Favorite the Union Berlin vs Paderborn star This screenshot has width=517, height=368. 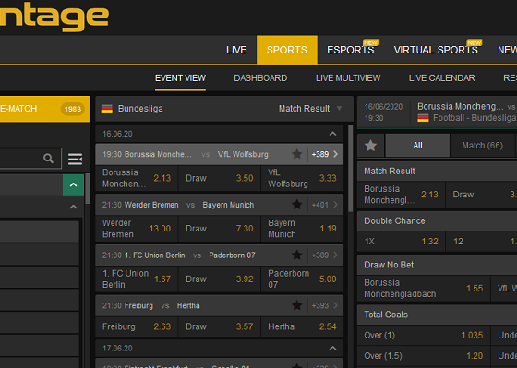tap(296, 255)
